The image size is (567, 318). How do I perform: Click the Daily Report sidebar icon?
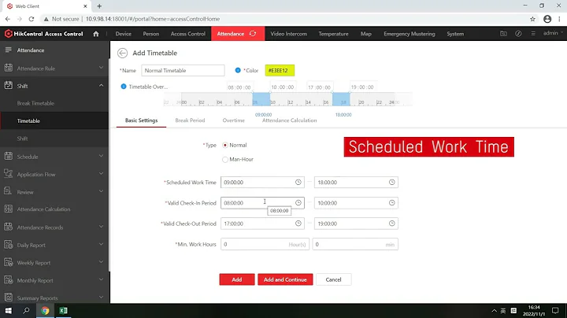(9, 245)
